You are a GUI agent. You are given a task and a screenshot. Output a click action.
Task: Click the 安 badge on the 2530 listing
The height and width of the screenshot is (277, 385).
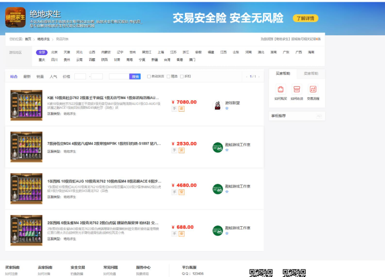[x=181, y=150]
